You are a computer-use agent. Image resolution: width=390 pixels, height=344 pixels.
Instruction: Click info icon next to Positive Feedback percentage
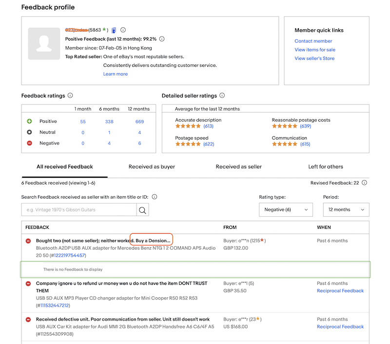pos(162,39)
